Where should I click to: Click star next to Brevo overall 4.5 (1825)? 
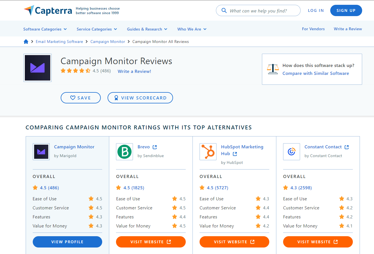tap(119, 188)
